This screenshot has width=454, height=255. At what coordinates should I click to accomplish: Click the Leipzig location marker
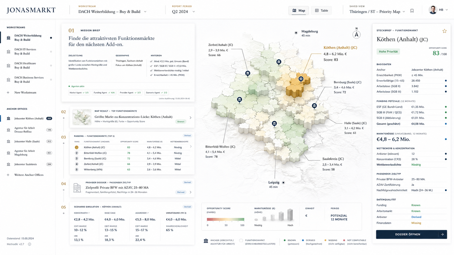point(283,183)
